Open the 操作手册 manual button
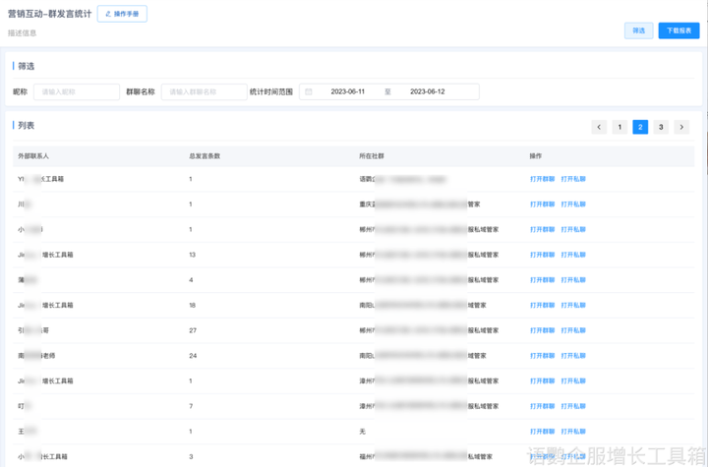 point(122,14)
